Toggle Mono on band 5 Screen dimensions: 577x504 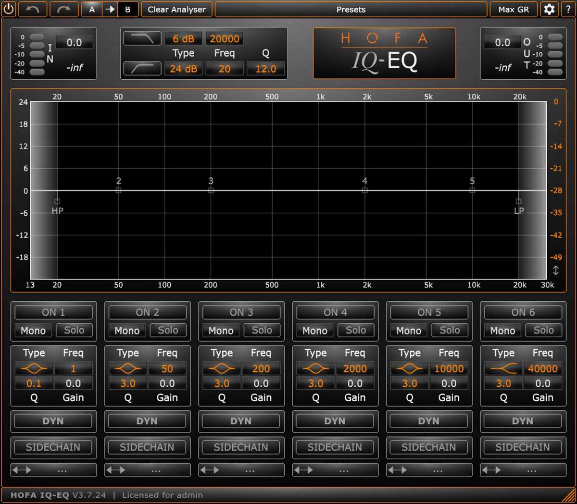409,331
